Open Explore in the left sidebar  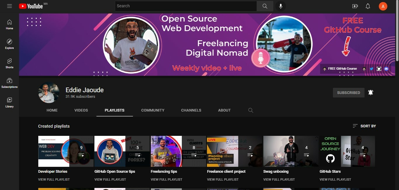(9, 44)
